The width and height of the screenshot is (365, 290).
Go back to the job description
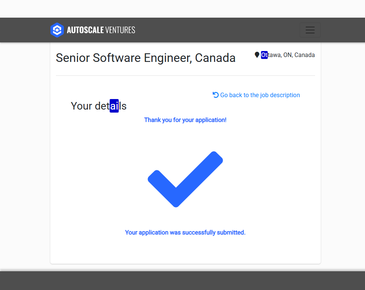[x=260, y=95]
